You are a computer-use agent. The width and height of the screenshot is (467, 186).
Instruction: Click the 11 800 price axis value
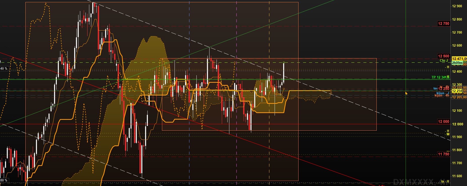point(457,150)
